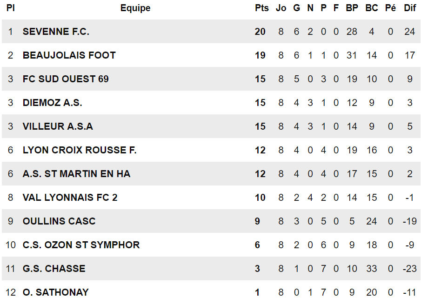Open C.S. OZON ST SYMPHOR team
This screenshot has height=304, width=421.
[81, 245]
